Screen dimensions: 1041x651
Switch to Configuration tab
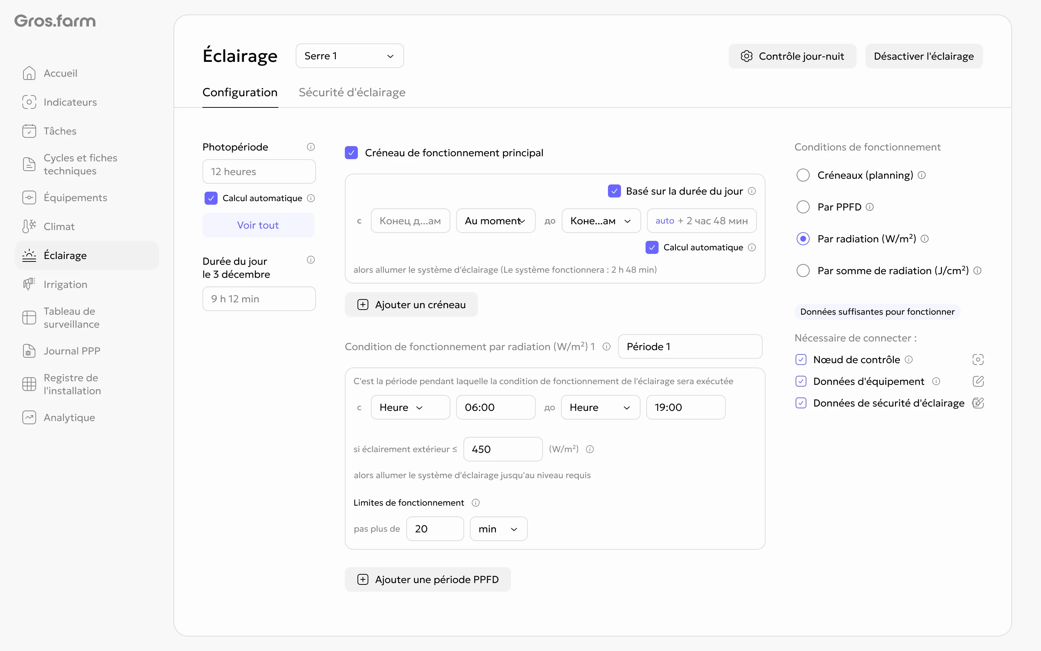tap(240, 93)
